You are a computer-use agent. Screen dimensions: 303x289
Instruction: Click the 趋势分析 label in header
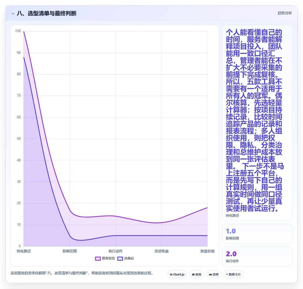click(285, 13)
